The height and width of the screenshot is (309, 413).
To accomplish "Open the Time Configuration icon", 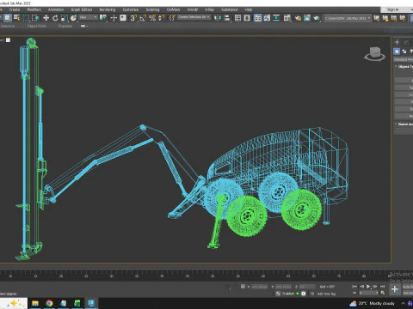I will tap(383, 293).
